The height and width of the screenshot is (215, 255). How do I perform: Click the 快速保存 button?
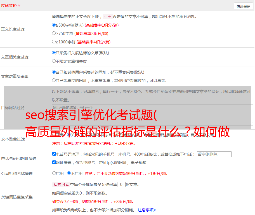pyautogui.click(x=243, y=6)
